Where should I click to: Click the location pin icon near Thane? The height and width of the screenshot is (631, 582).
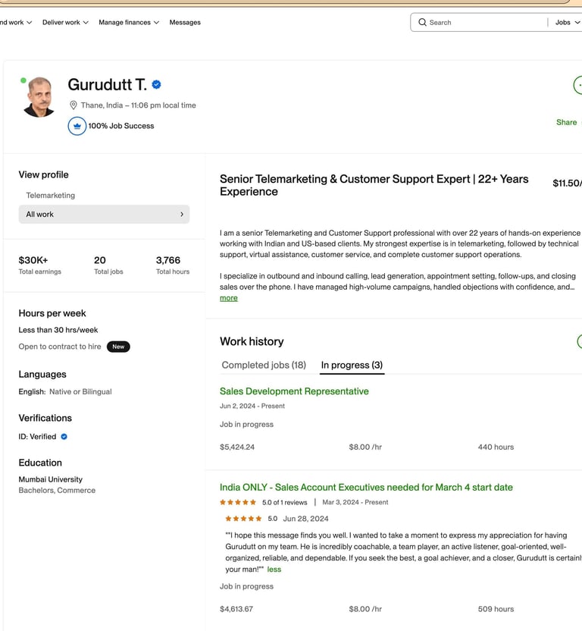[74, 105]
